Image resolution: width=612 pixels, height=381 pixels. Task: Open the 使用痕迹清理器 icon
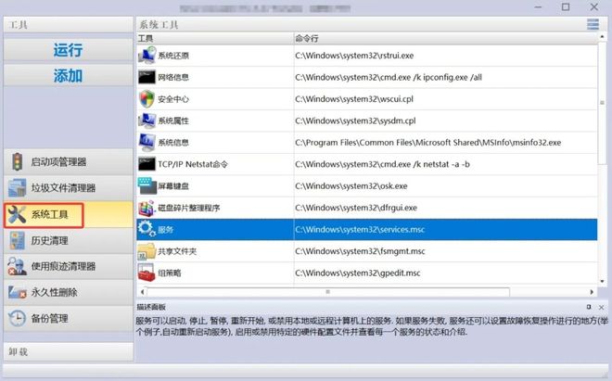point(17,266)
